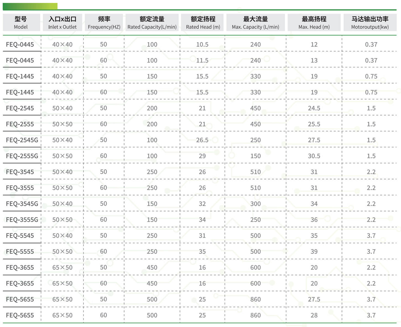Select the FEQ-5555 model cell
Image resolution: width=401 pixels, height=327 pixels.
click(x=20, y=252)
